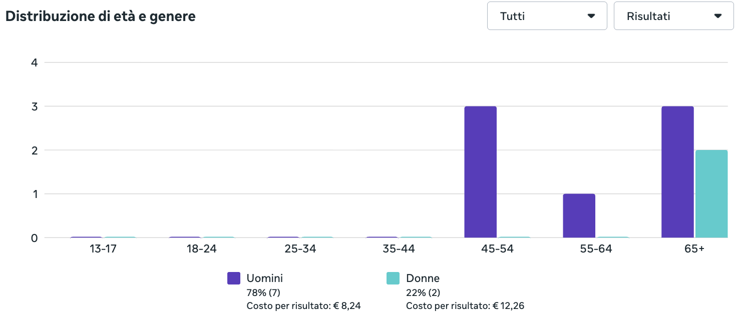This screenshot has width=736, height=315.
Task: Click the Donne legend label
Action: (423, 278)
